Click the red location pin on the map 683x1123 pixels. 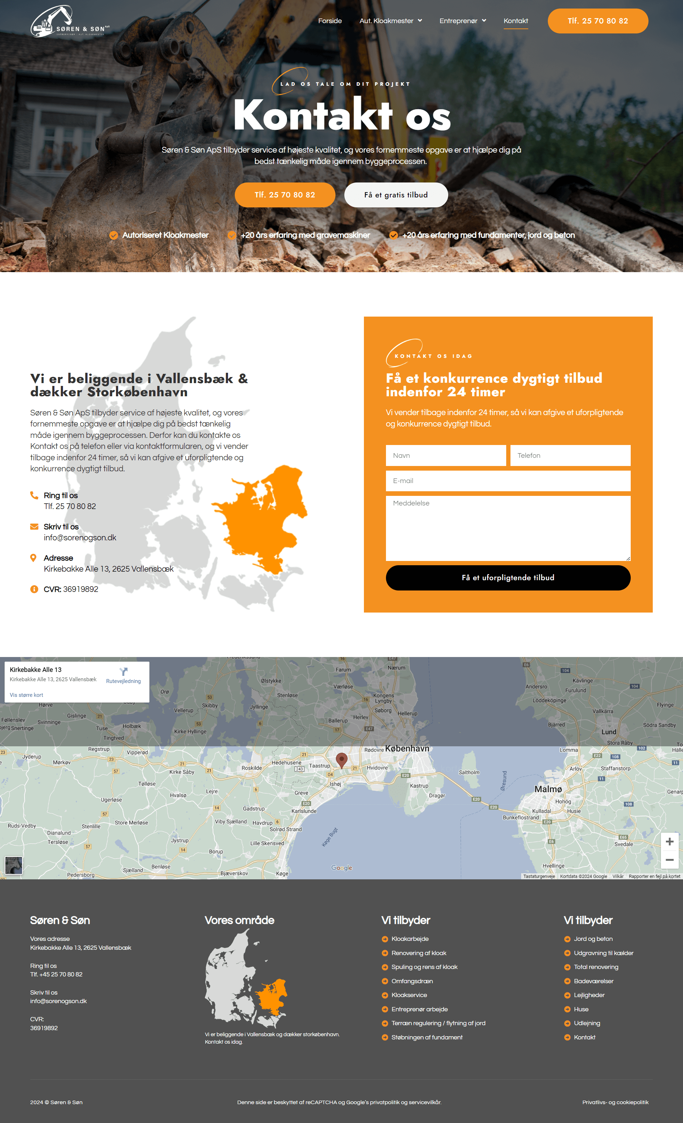[x=341, y=759]
